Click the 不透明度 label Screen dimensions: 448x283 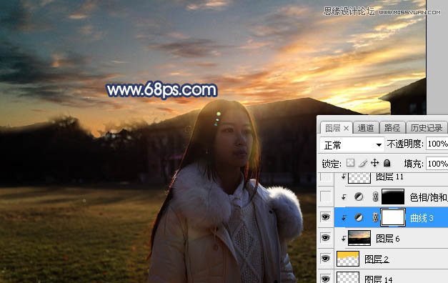[x=405, y=144]
